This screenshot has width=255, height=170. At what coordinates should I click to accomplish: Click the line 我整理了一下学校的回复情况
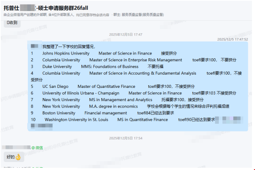pyautogui.click(x=69, y=47)
